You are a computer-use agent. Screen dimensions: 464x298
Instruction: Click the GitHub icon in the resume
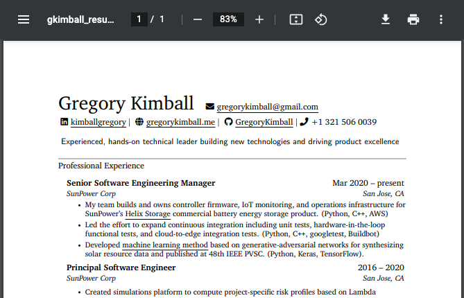(228, 122)
